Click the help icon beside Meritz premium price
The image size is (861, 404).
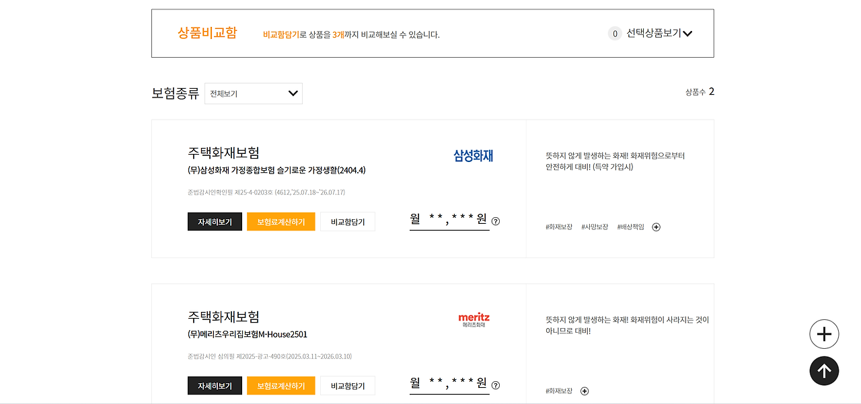coord(496,385)
